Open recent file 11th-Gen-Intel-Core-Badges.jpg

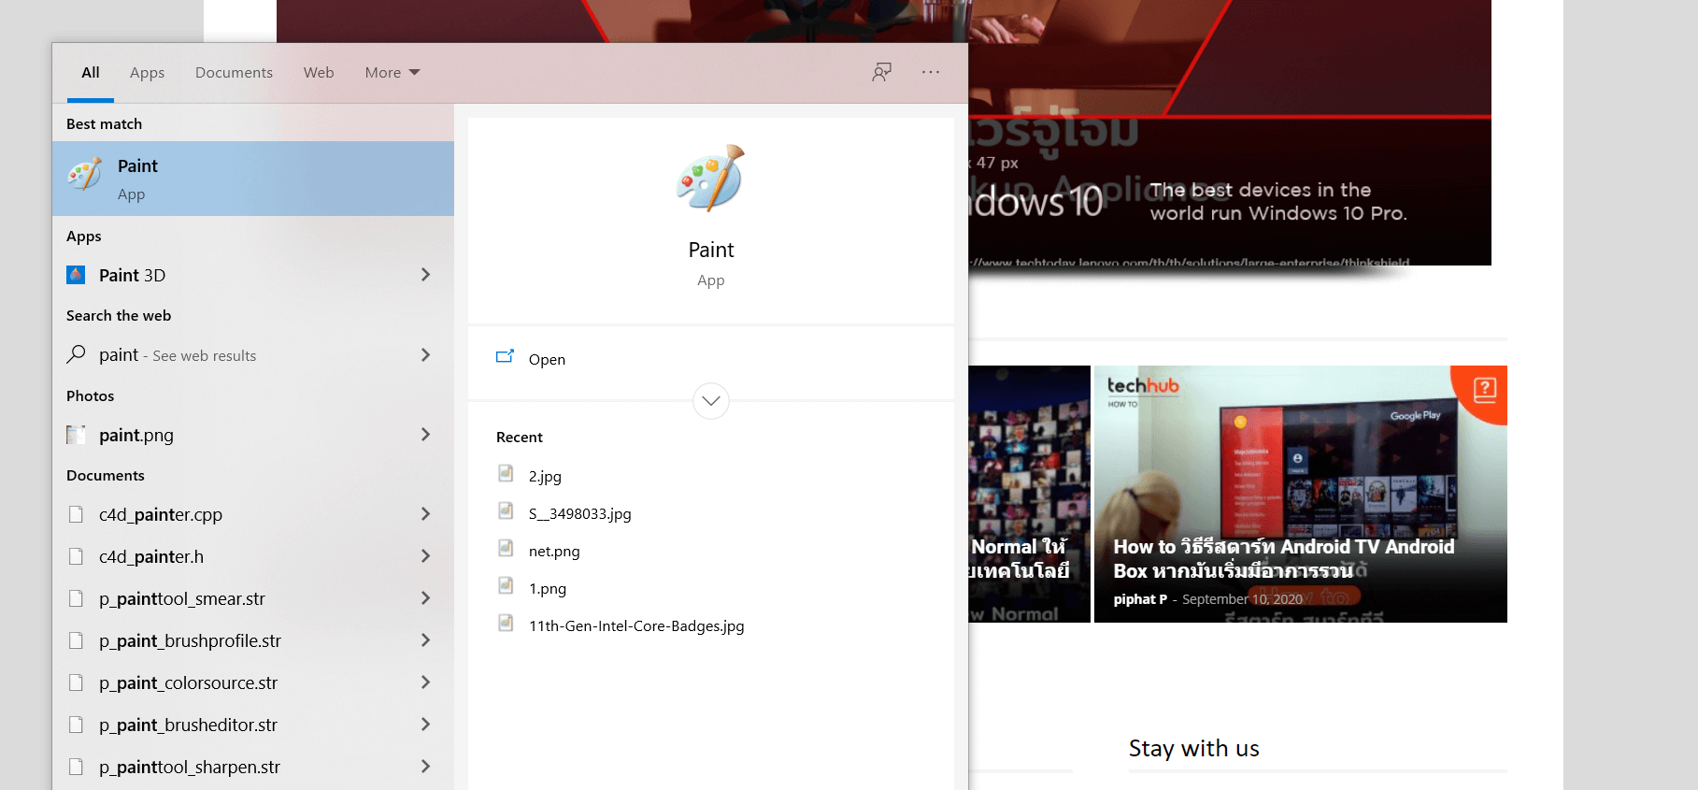636,625
